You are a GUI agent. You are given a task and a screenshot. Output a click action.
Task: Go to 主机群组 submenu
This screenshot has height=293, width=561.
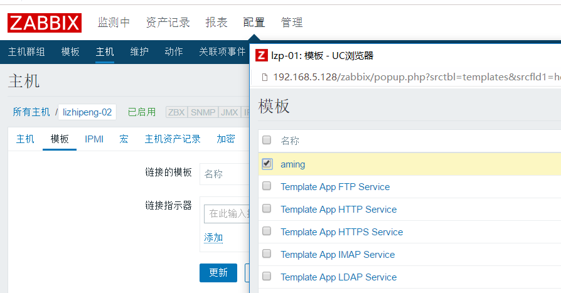click(26, 52)
